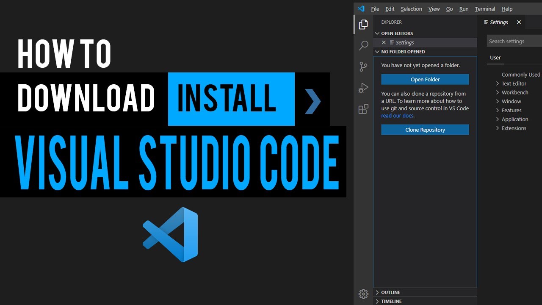Open the Run menu

point(464,9)
